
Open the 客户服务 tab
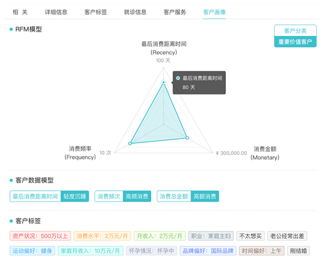click(174, 12)
